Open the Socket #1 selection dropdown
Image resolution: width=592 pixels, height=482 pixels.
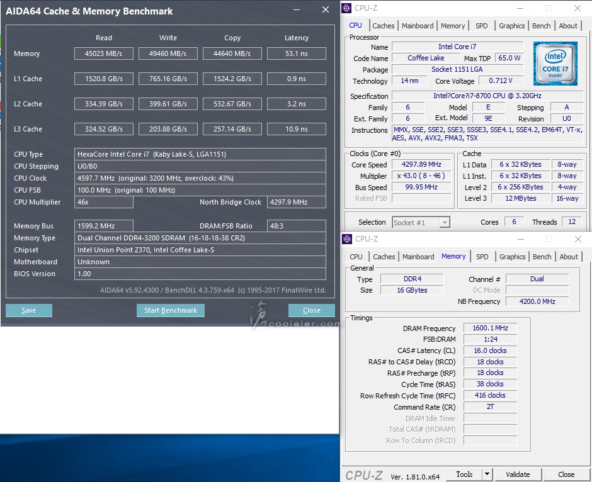click(421, 223)
